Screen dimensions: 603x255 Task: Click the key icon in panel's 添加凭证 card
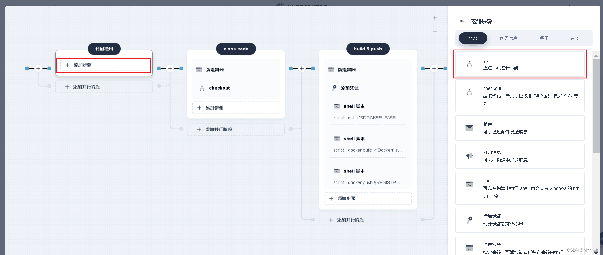(470, 220)
